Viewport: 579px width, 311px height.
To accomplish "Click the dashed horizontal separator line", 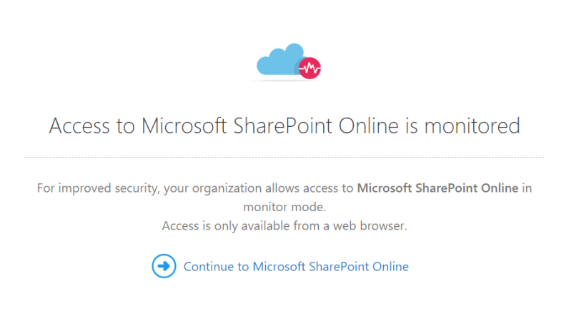I will point(284,157).
